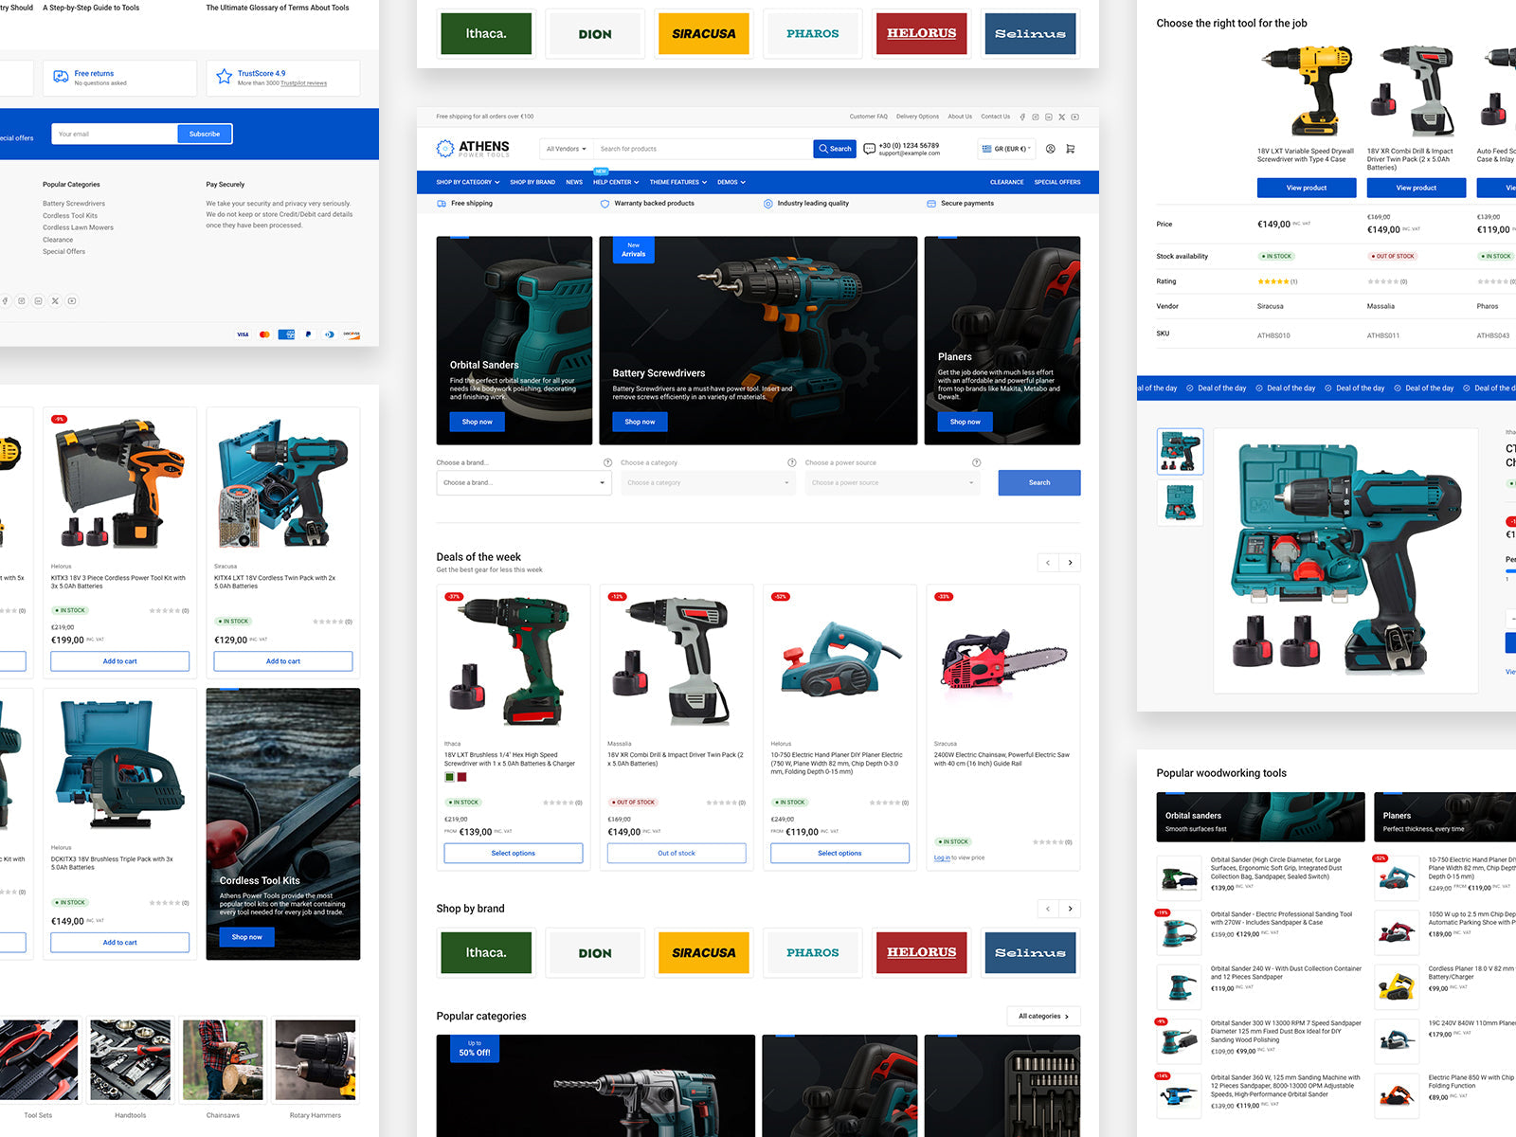Image resolution: width=1516 pixels, height=1137 pixels.
Task: Expand the Shop by Category menu
Action: pyautogui.click(x=467, y=182)
